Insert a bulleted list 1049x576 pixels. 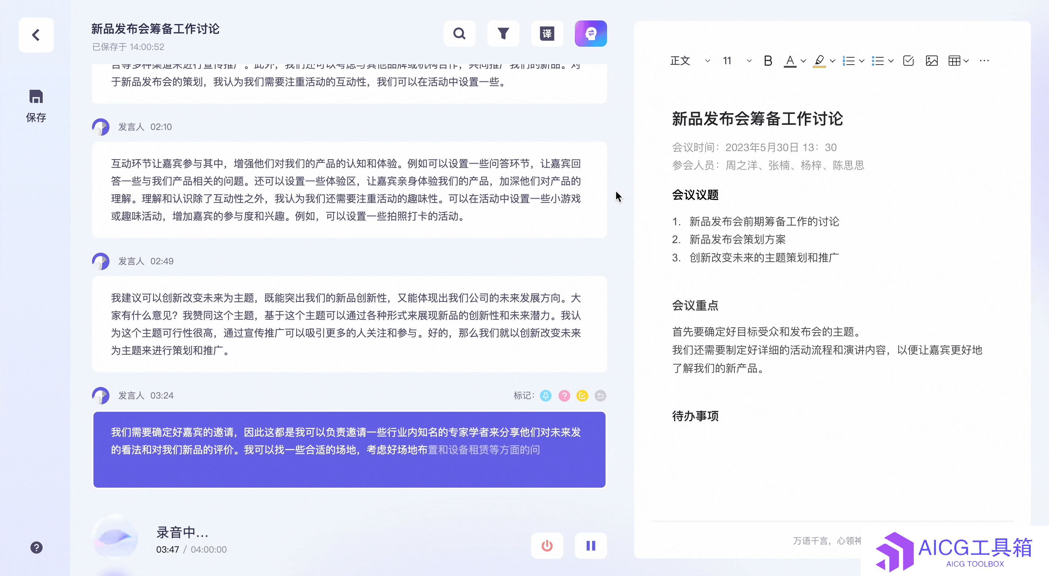(x=877, y=61)
